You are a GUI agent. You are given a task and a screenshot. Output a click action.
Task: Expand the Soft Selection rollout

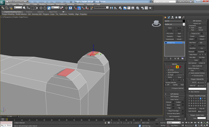click(175, 94)
